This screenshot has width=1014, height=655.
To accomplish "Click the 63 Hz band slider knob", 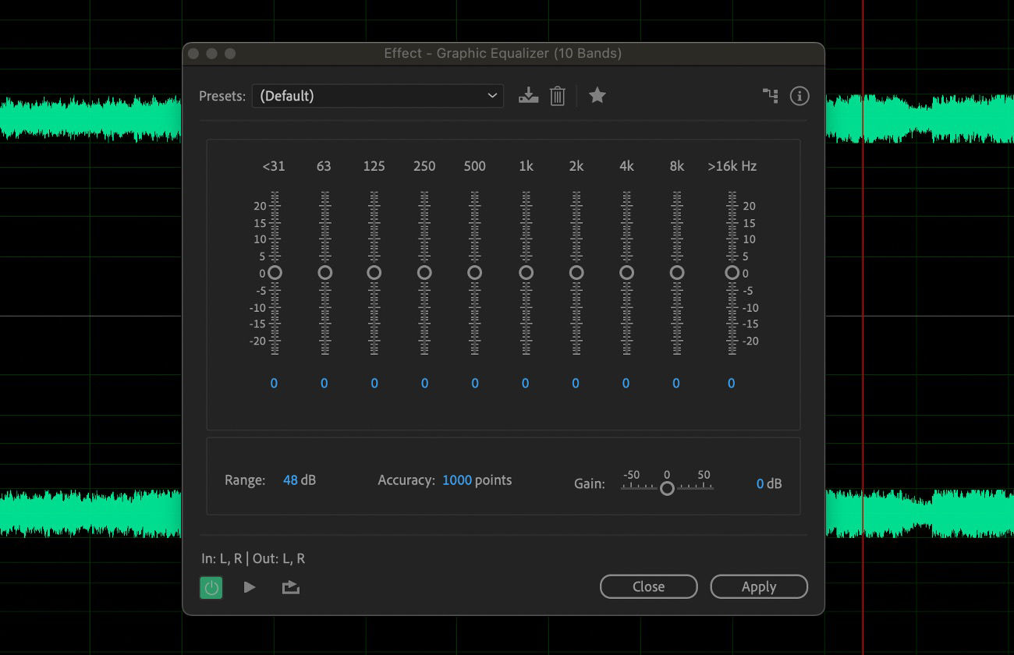I will (x=324, y=273).
